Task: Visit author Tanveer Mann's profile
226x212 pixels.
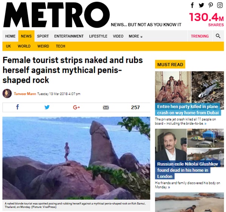Action: 25,94
